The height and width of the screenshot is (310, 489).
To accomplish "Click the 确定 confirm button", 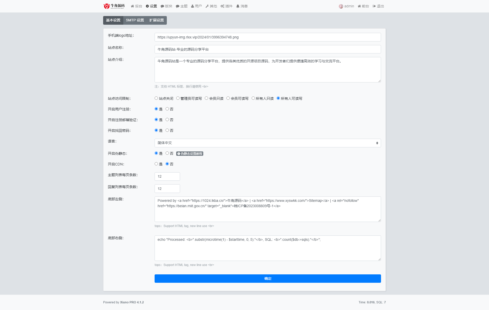I will click(267, 278).
